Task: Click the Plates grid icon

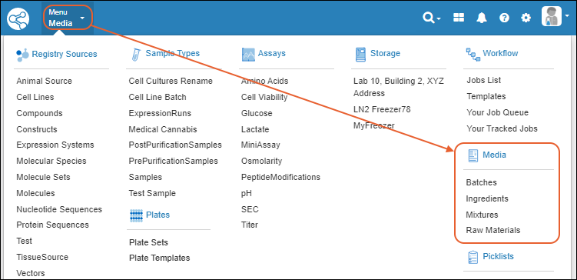Action: point(136,215)
